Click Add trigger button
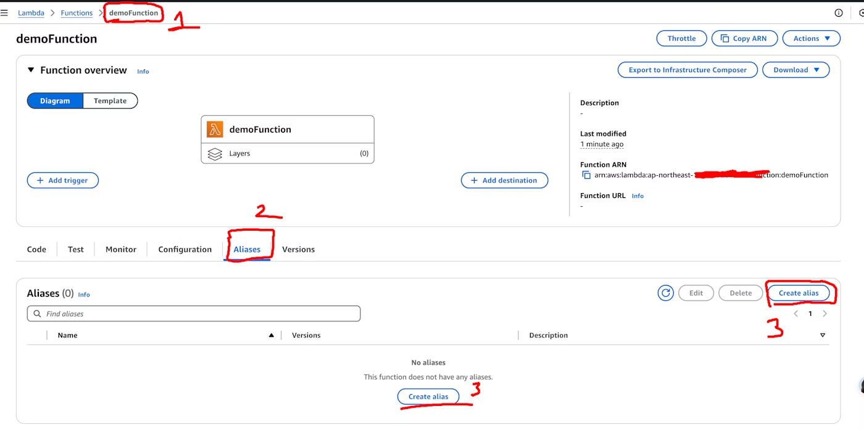864x430 pixels. click(63, 180)
